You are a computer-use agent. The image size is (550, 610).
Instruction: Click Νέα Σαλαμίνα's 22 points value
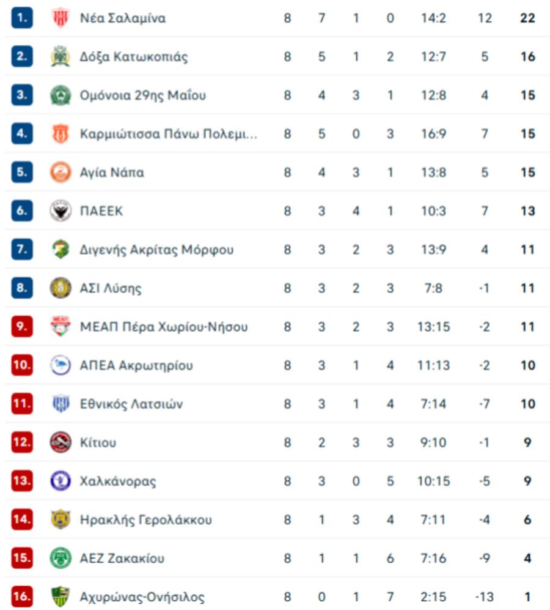coord(527,18)
